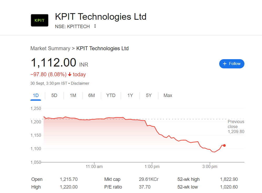Viewport: 262px width, 193px height.
Task: Click the red down arrow price indicator
Action: click(70, 75)
